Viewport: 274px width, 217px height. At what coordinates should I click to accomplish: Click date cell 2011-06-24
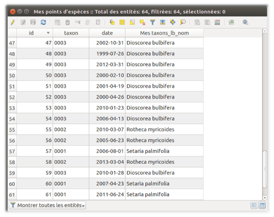coord(107,195)
